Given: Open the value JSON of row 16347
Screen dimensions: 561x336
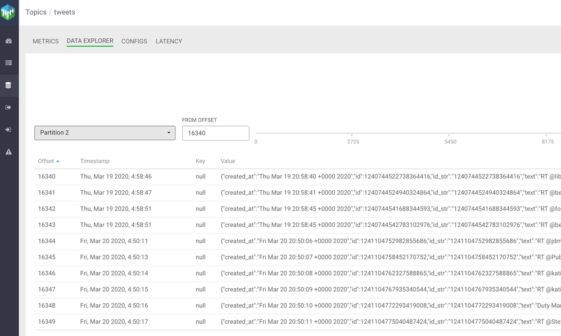Looking at the screenshot, I should click(x=391, y=289).
